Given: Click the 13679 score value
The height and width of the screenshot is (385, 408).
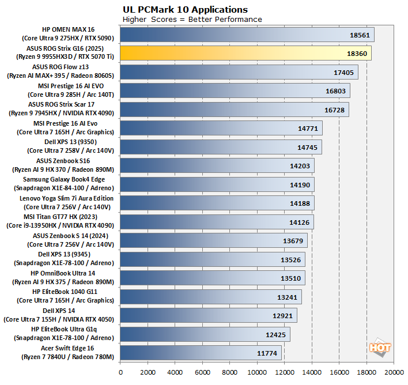Looking at the screenshot, I should click(x=293, y=241).
